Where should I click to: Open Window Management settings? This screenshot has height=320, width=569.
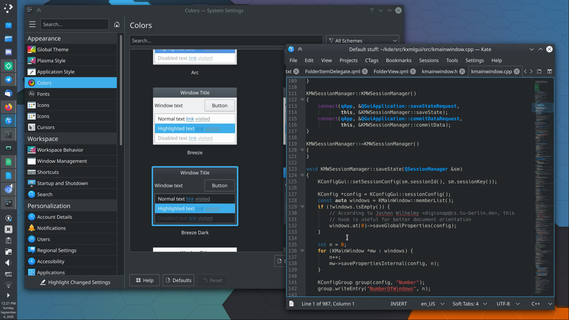(x=62, y=161)
